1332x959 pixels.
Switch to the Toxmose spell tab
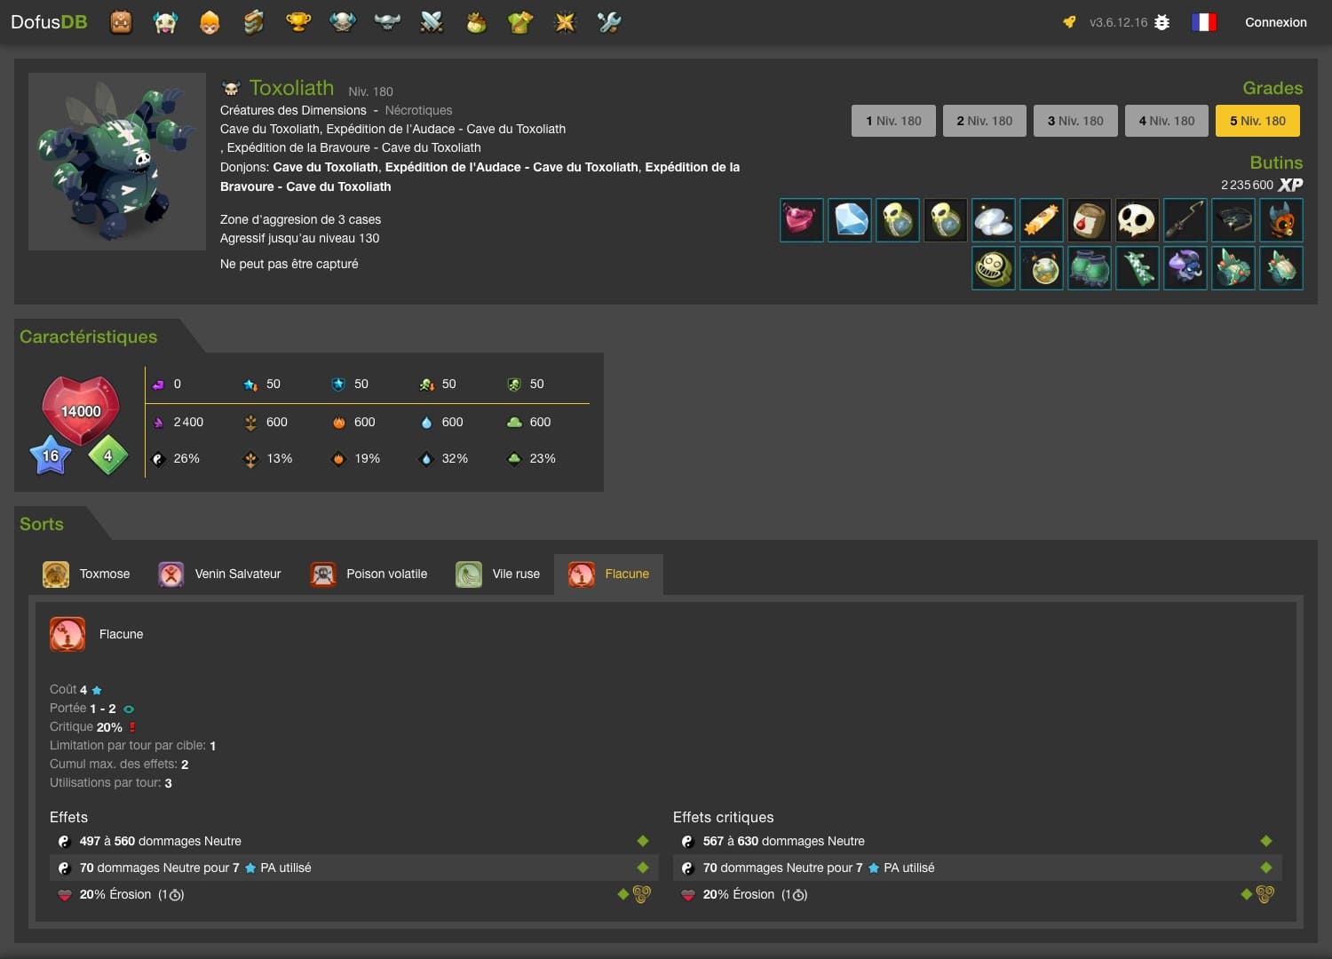pos(87,575)
